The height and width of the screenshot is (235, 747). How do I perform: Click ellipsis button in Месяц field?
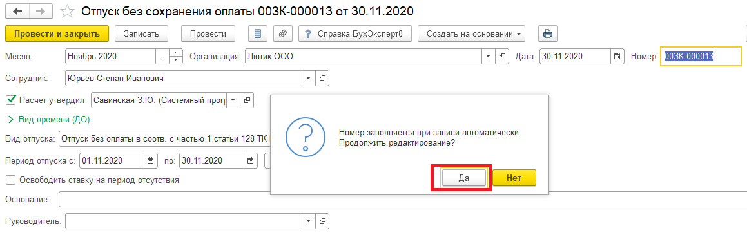pos(162,56)
